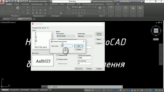Viewport: 164px width, 92px height.
Task: Toggle the МОДЕЛЬ space button in the status bar
Action: 88,90
